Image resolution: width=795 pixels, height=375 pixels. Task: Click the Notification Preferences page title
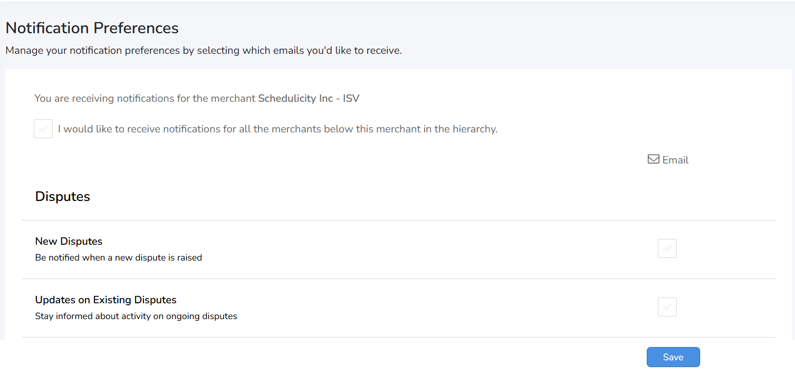[x=92, y=28]
